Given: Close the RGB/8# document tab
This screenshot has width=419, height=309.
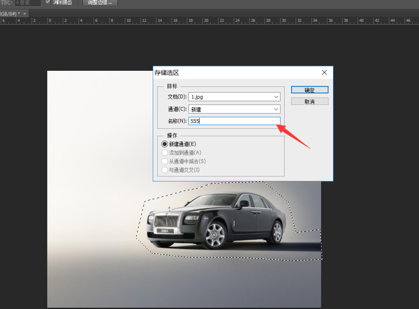Looking at the screenshot, I should click(25, 13).
